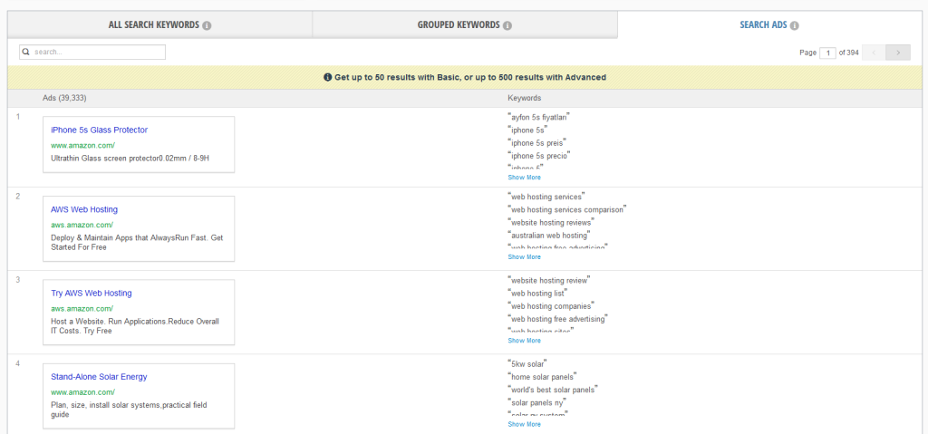This screenshot has height=434, width=928.
Task: Open AWS Web Hosting ad title
Action: pyautogui.click(x=84, y=209)
